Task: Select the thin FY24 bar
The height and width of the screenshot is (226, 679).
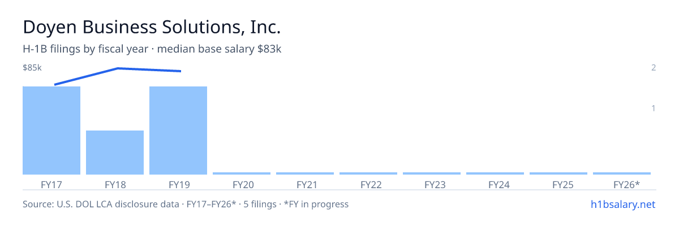Action: pyautogui.click(x=495, y=173)
